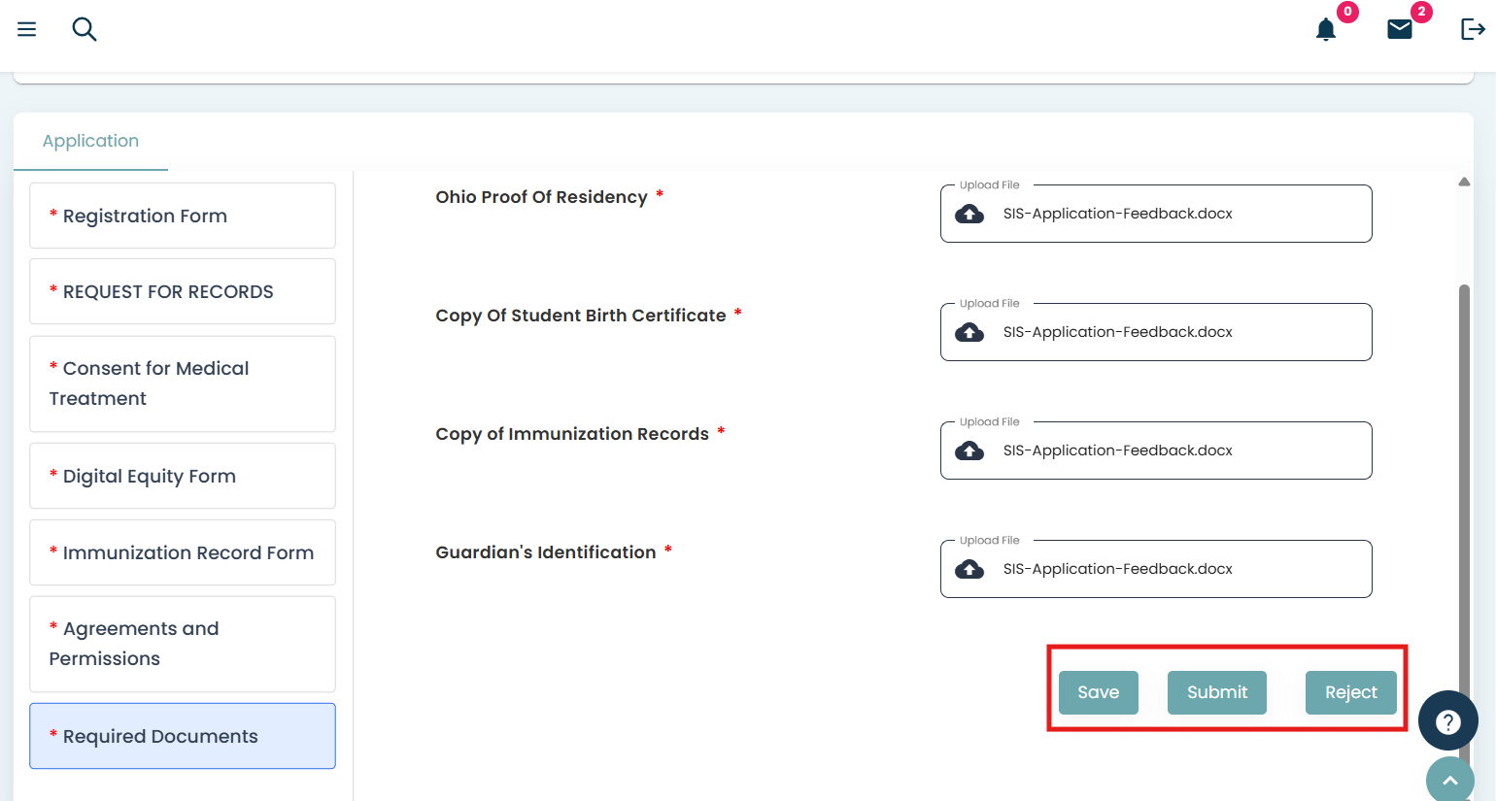Click the logout icon
1496x801 pixels.
(x=1473, y=29)
